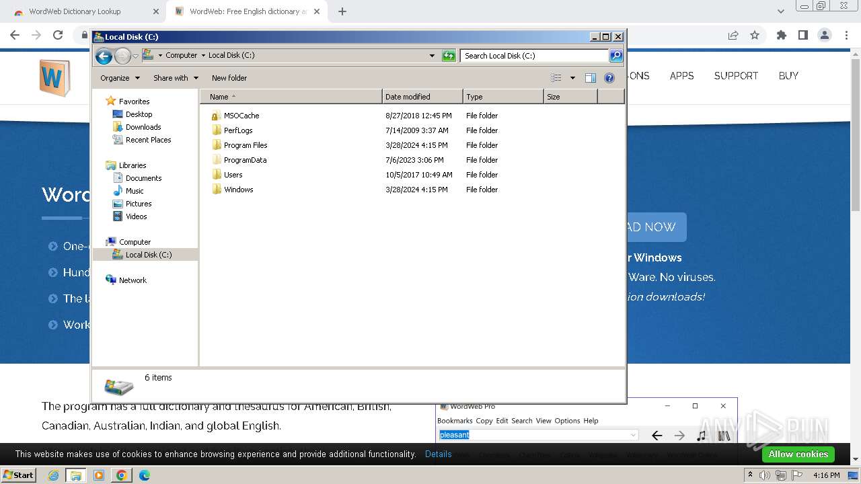This screenshot has width=861, height=484.
Task: Open Chrome extensions puzzle icon
Action: click(x=782, y=35)
